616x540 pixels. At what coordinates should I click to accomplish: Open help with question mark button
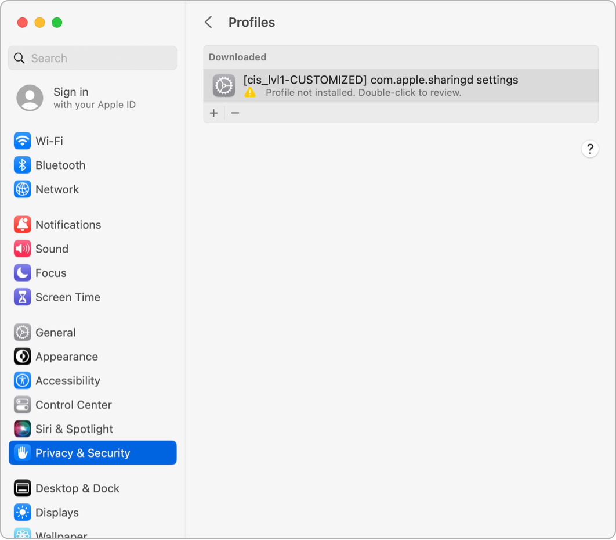589,149
